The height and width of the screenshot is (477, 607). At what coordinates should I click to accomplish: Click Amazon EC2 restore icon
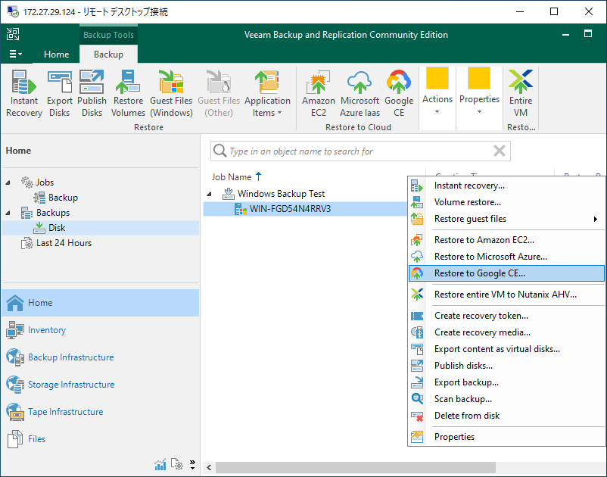pos(318,93)
